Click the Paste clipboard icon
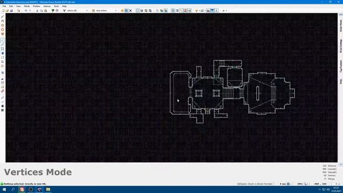The height and width of the screenshot is (193, 343). pos(46,11)
